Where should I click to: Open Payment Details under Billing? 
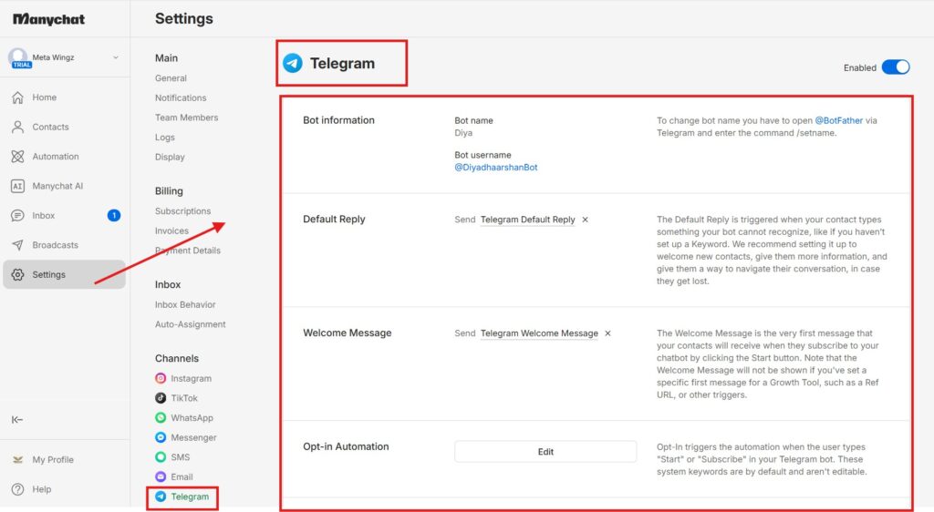pos(188,251)
